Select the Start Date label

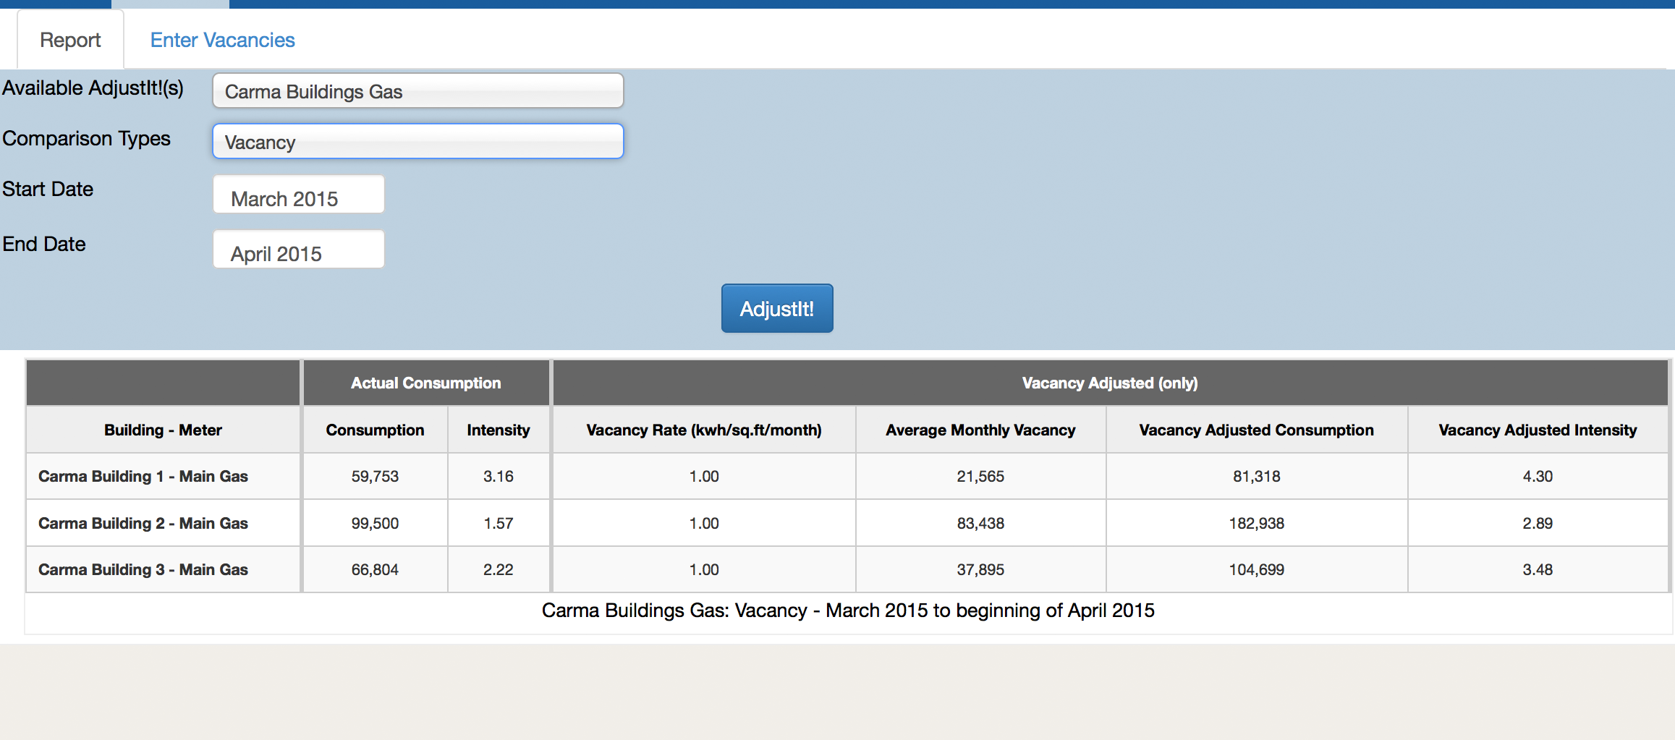point(48,189)
